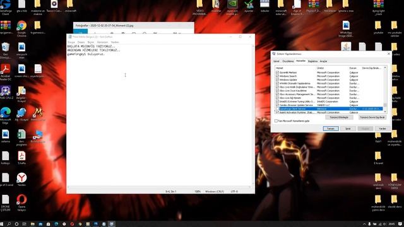404x227 pixels.
Task: Open the Metin2 'M2' desktop shortcut
Action: tap(38, 115)
